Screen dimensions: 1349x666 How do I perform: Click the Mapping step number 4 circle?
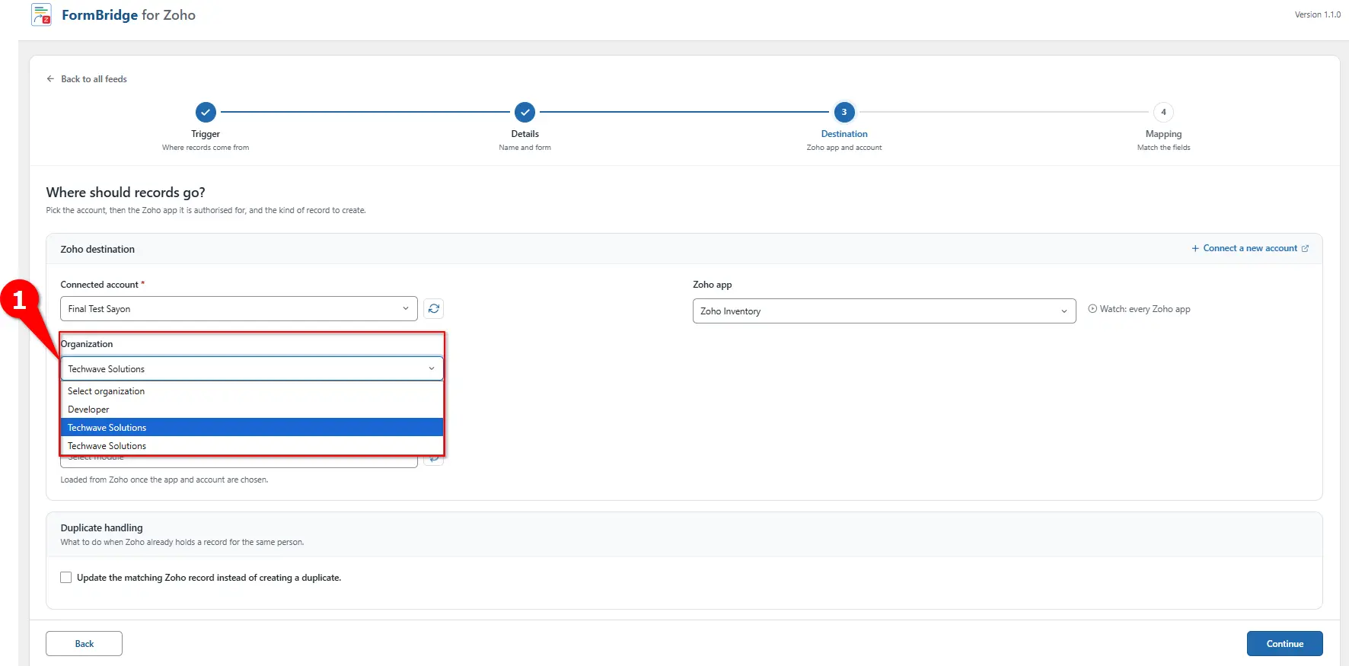click(x=1163, y=112)
